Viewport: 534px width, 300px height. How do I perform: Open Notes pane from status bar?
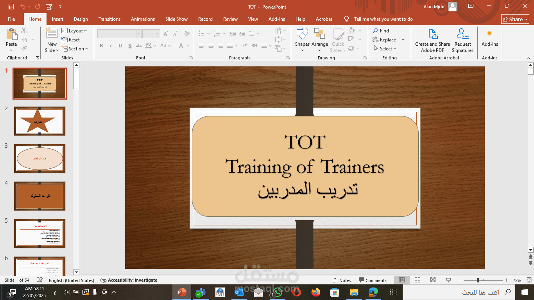(342, 280)
